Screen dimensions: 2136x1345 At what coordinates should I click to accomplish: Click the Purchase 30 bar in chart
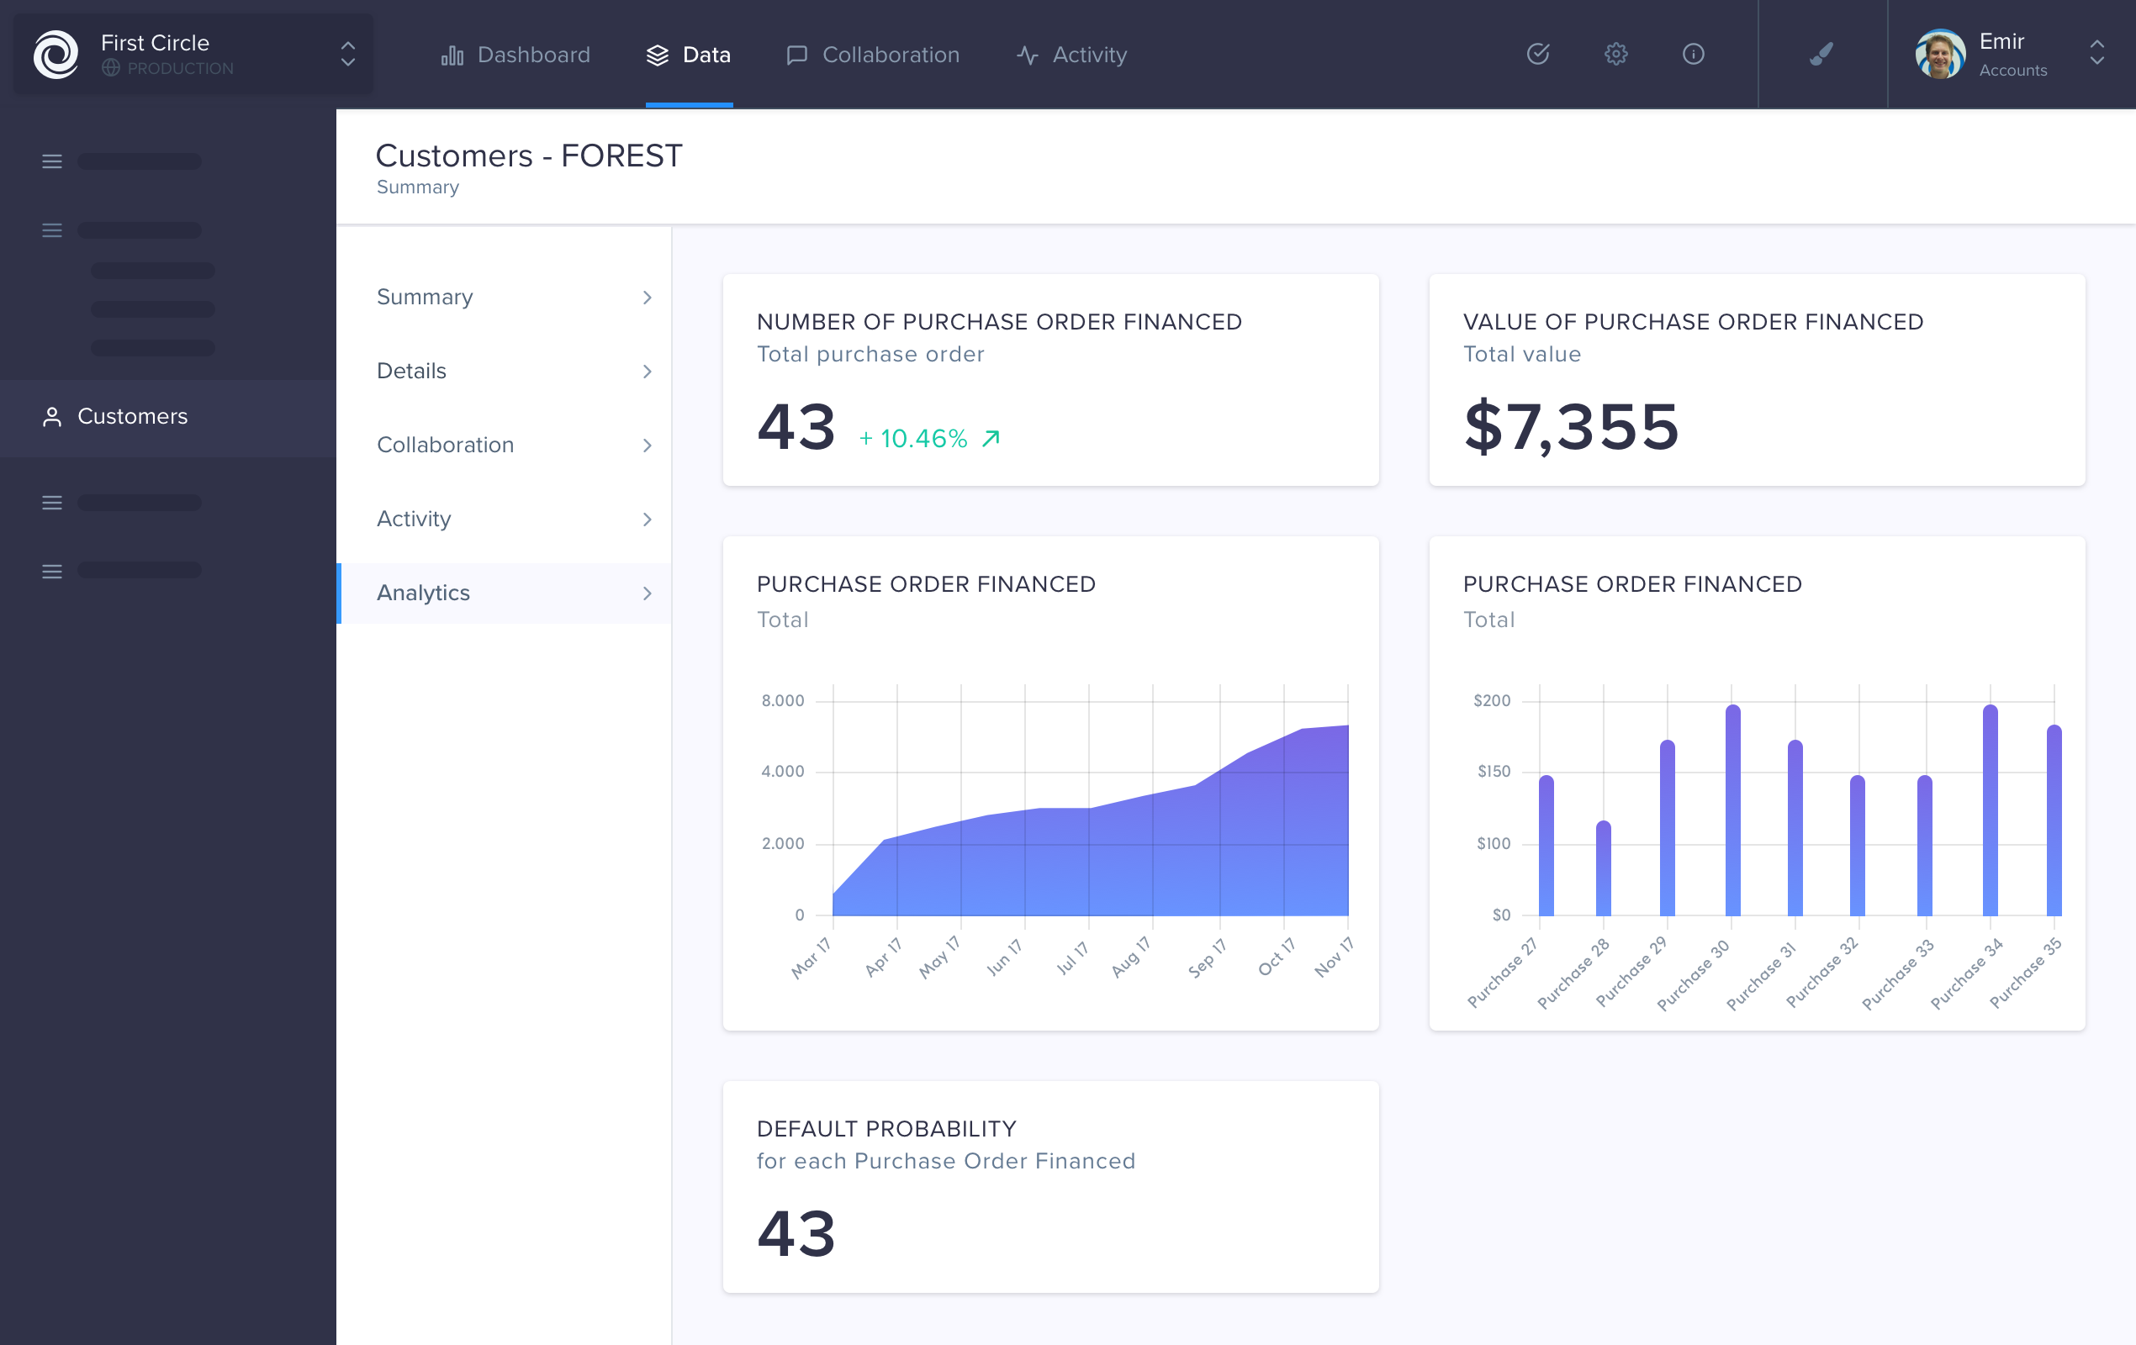pyautogui.click(x=1732, y=811)
